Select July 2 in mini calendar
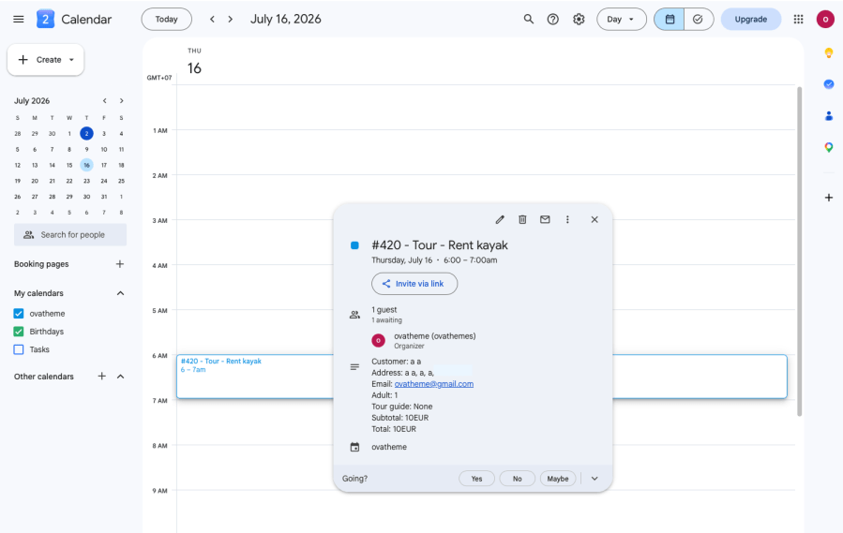Screen dimensions: 843x533 86,133
